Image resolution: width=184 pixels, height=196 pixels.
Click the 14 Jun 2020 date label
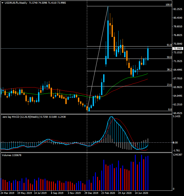[x=141, y=193]
